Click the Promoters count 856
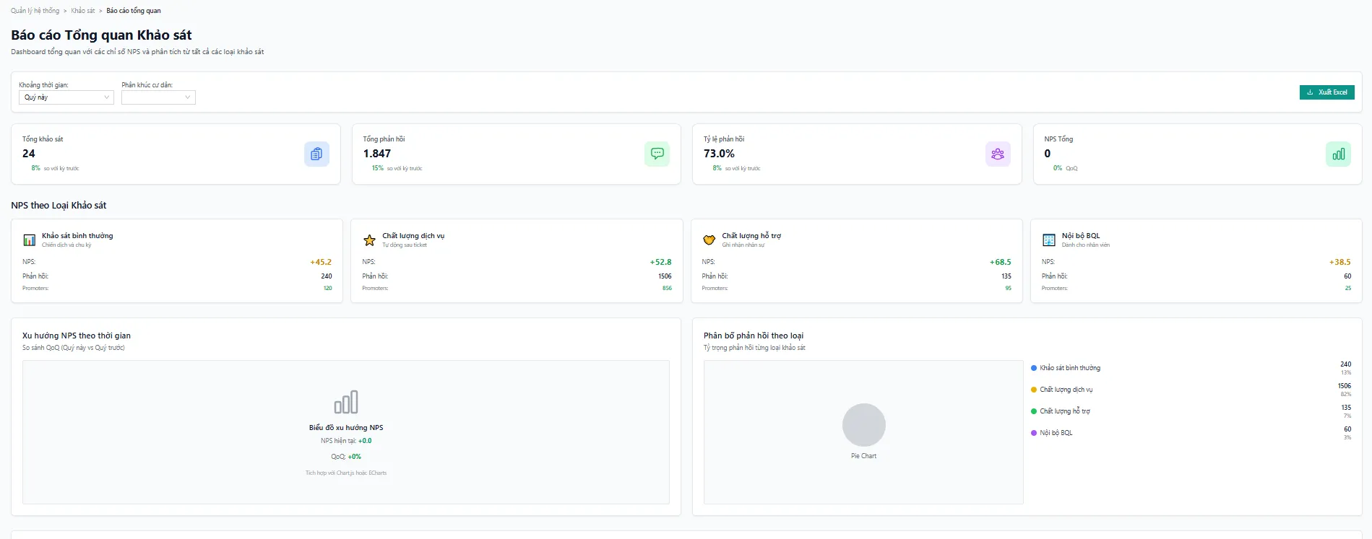 pos(667,289)
